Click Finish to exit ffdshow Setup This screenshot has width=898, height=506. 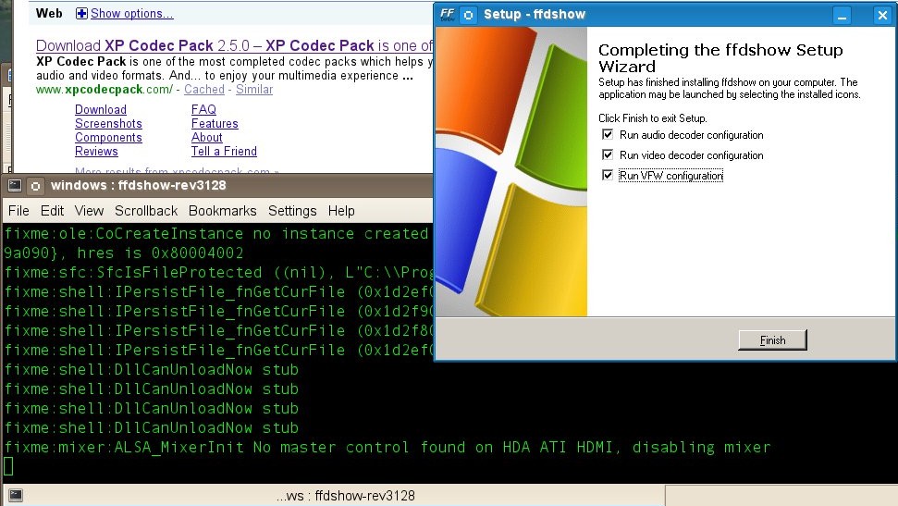772,339
